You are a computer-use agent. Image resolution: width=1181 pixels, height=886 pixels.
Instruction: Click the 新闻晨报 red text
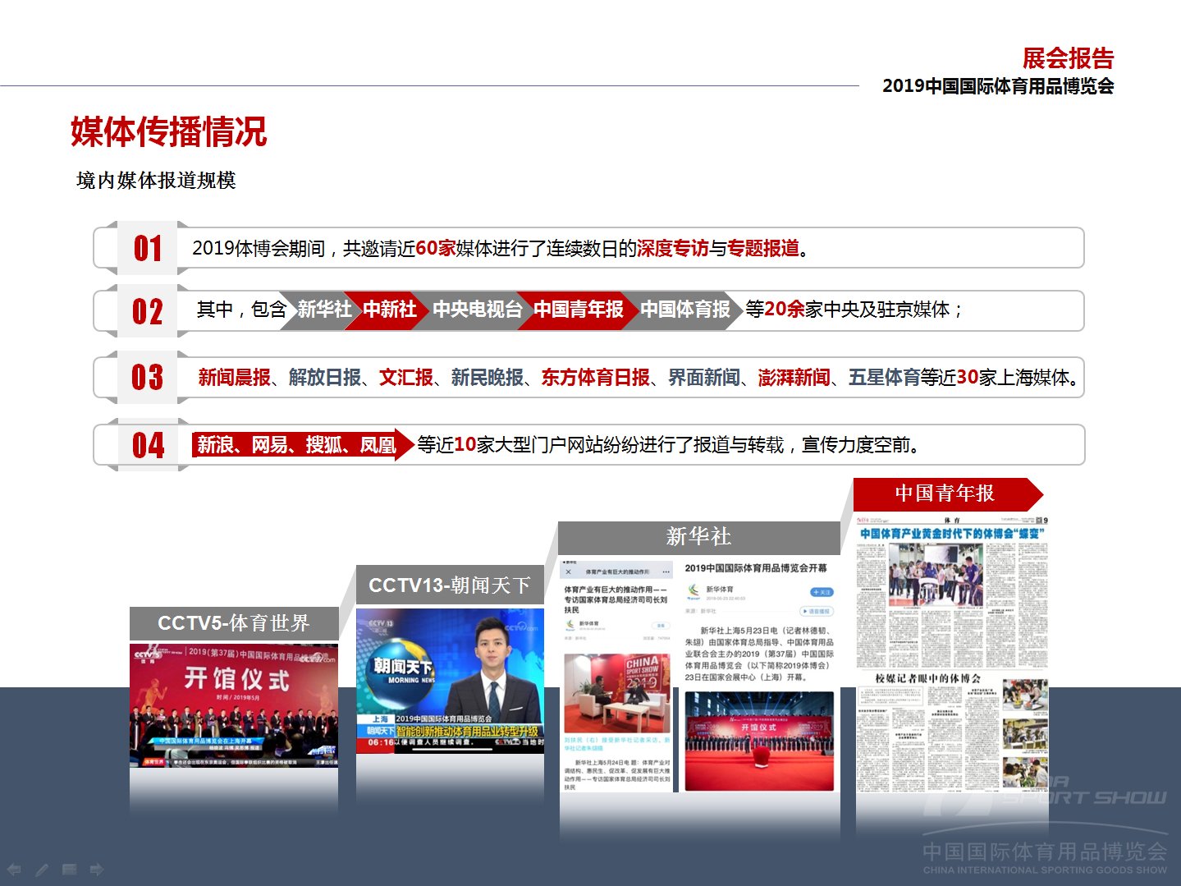tap(234, 378)
